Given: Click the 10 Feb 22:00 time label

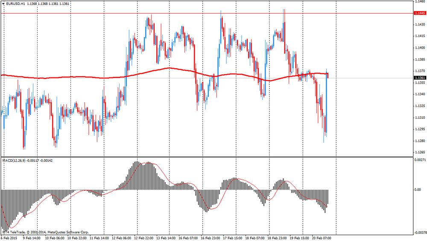Looking at the screenshot, I should pyautogui.click(x=77, y=238).
